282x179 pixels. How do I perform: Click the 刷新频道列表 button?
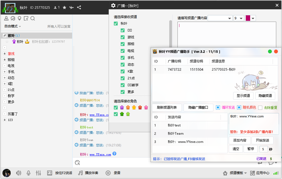click(x=167, y=108)
